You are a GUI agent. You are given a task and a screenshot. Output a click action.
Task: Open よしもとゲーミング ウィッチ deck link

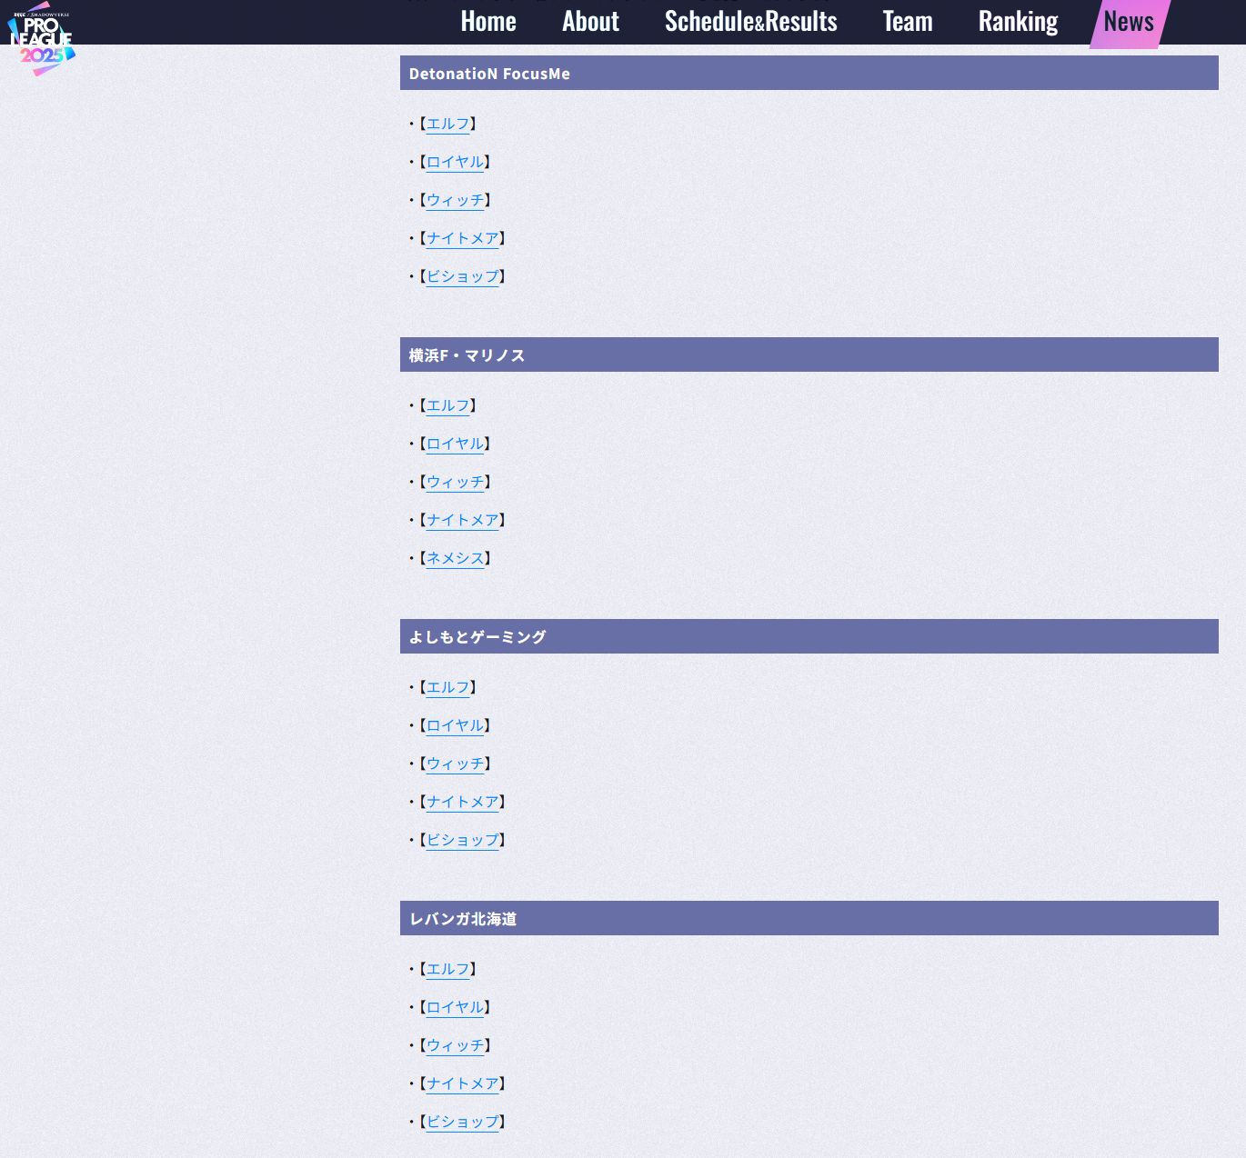[455, 764]
